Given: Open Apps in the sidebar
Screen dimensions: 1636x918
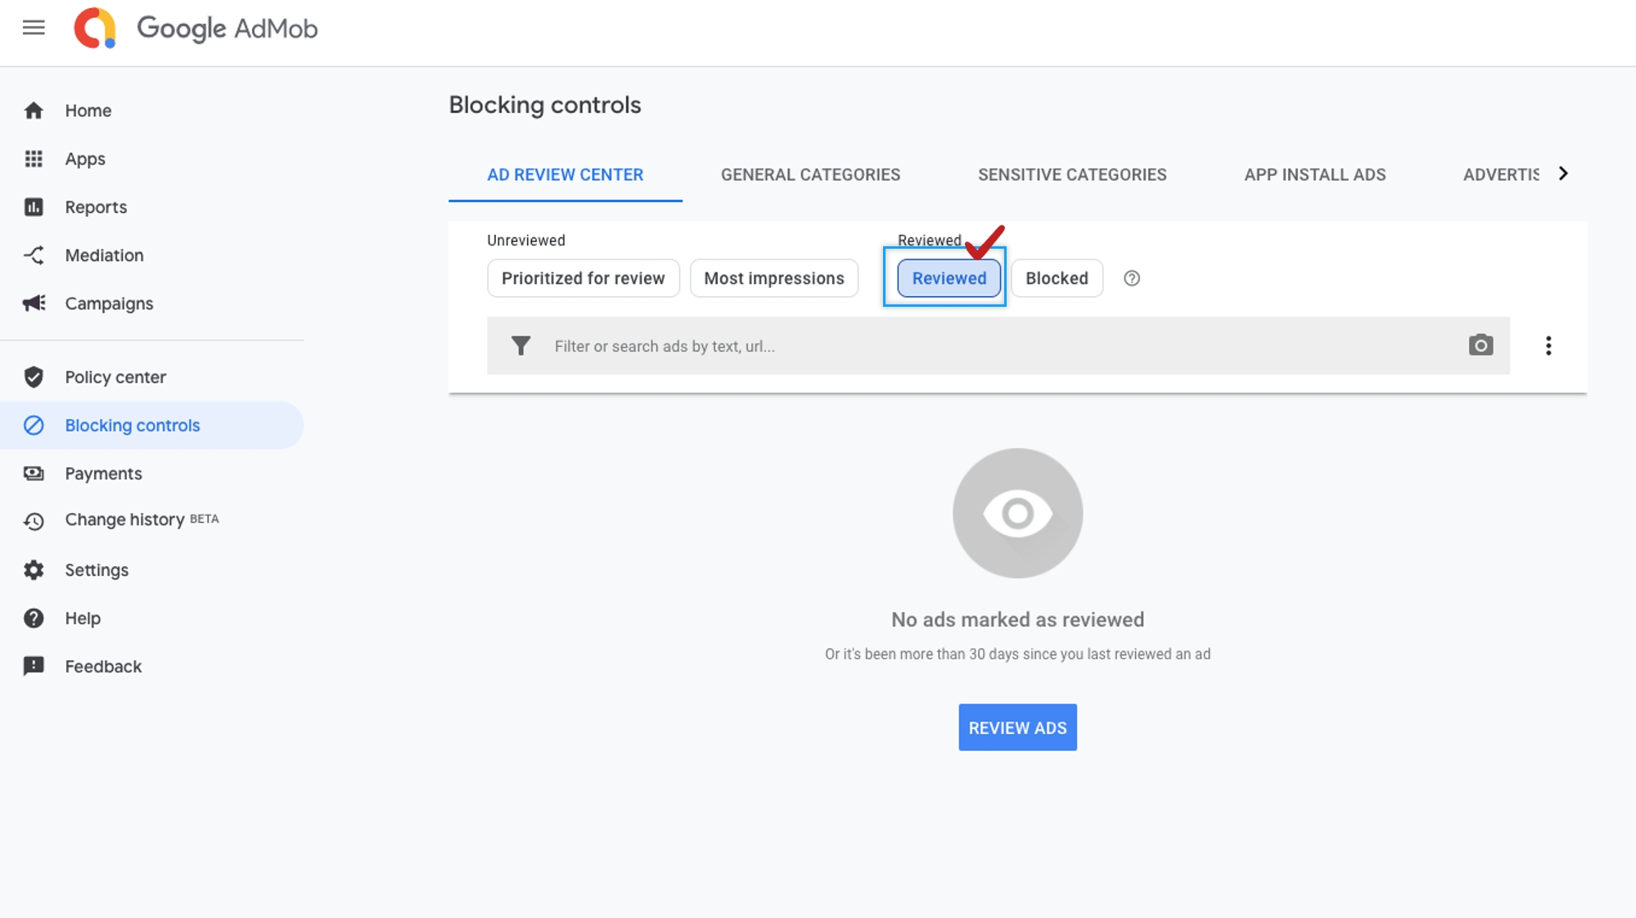Looking at the screenshot, I should pos(152,159).
